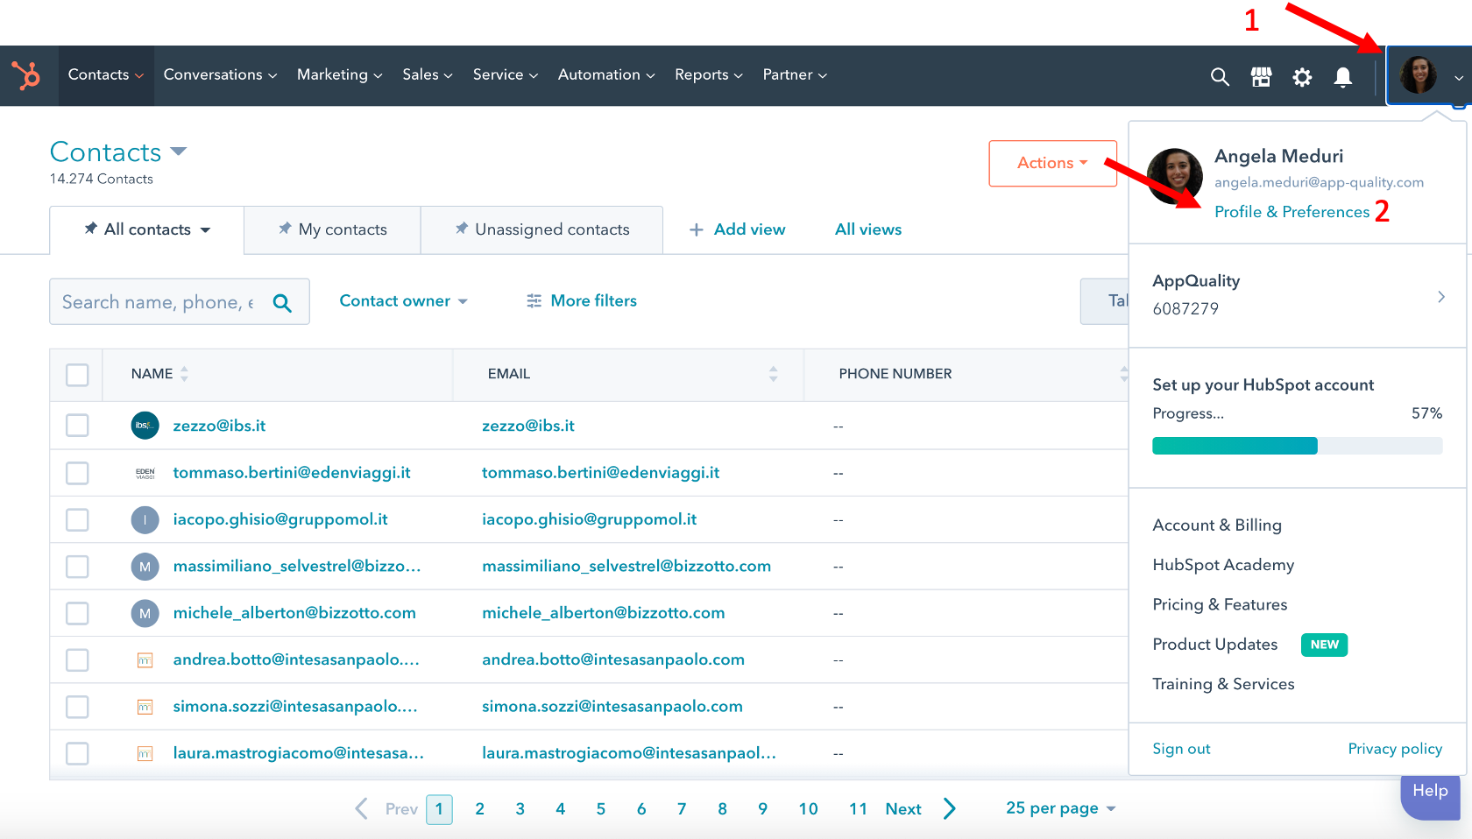Click the HubSpot sprocket logo

26,75
